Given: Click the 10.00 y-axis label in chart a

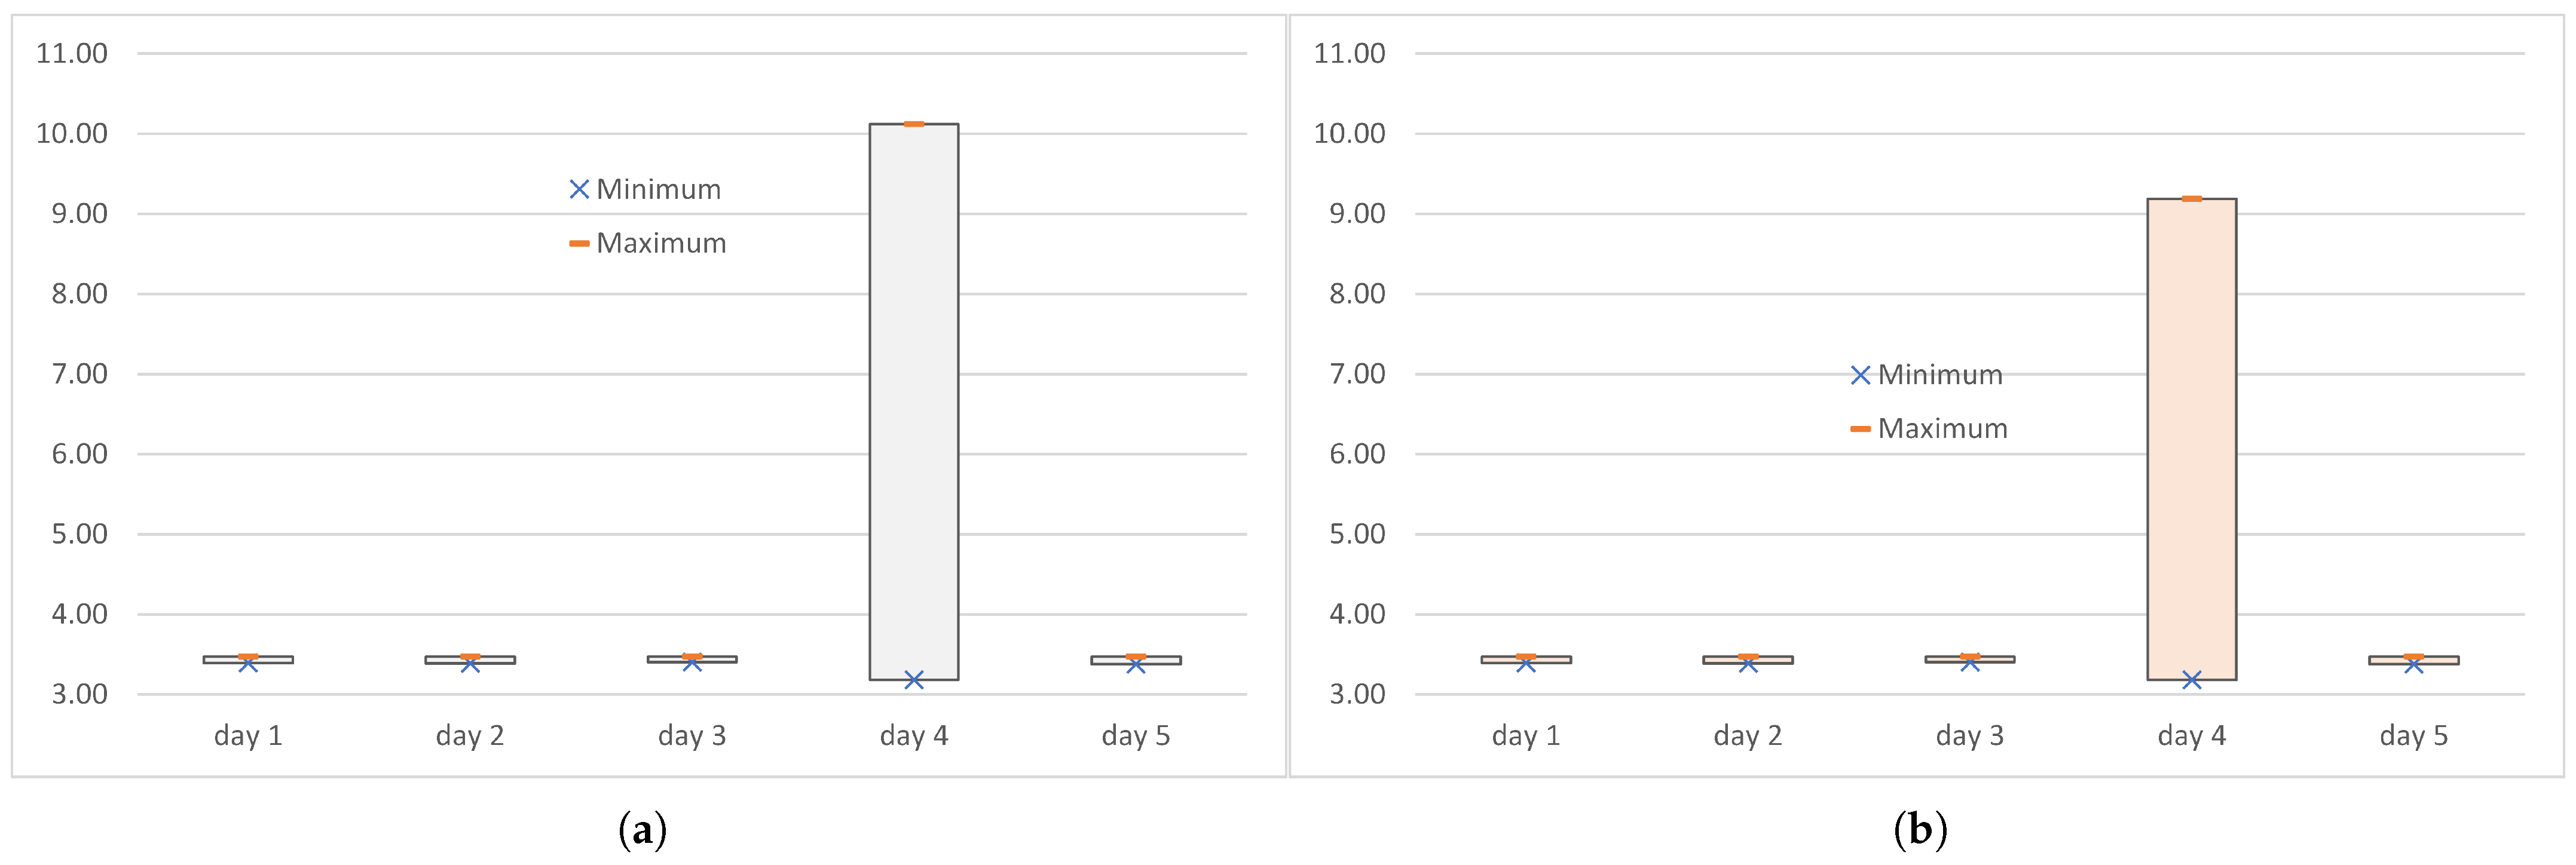Looking at the screenshot, I should (72, 134).
